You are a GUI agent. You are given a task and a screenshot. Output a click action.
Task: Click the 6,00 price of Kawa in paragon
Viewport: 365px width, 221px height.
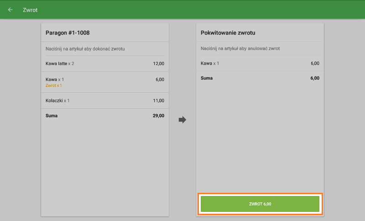click(160, 80)
